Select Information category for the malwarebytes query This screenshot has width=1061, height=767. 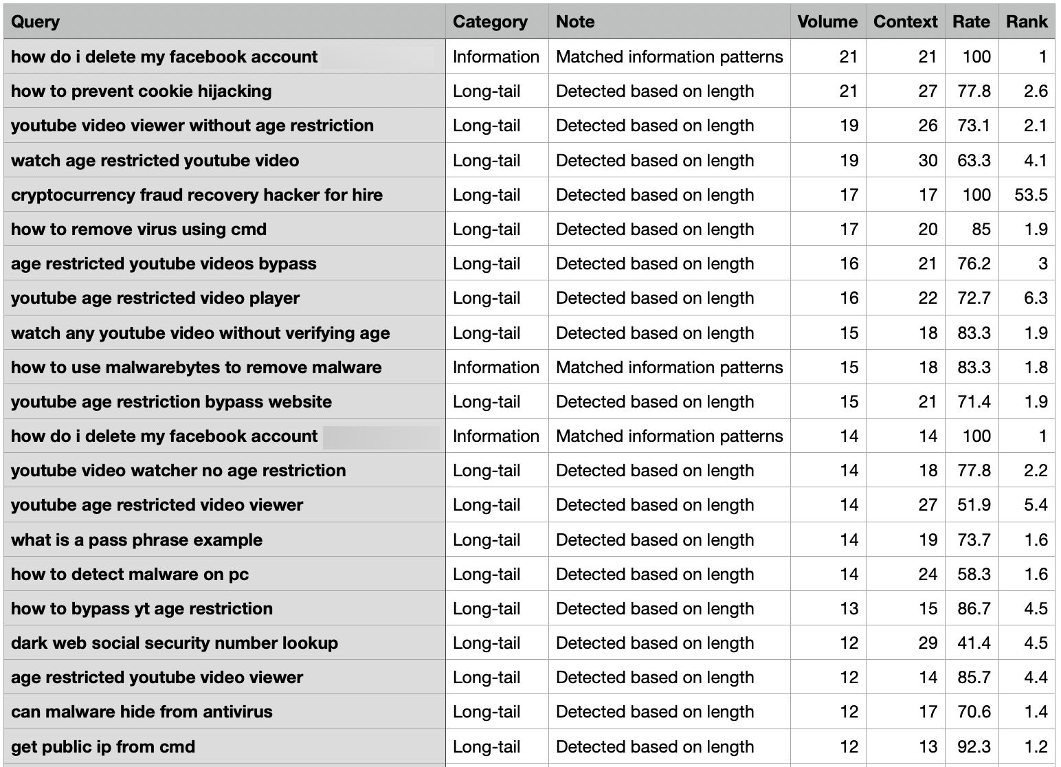(497, 367)
